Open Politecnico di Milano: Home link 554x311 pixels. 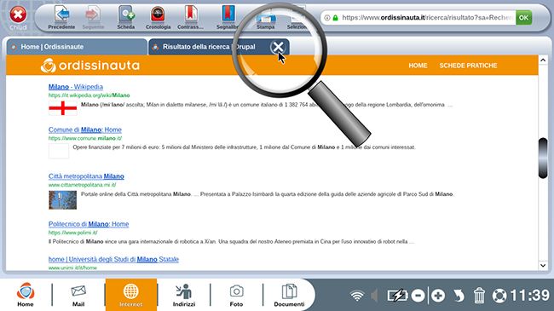pyautogui.click(x=89, y=224)
